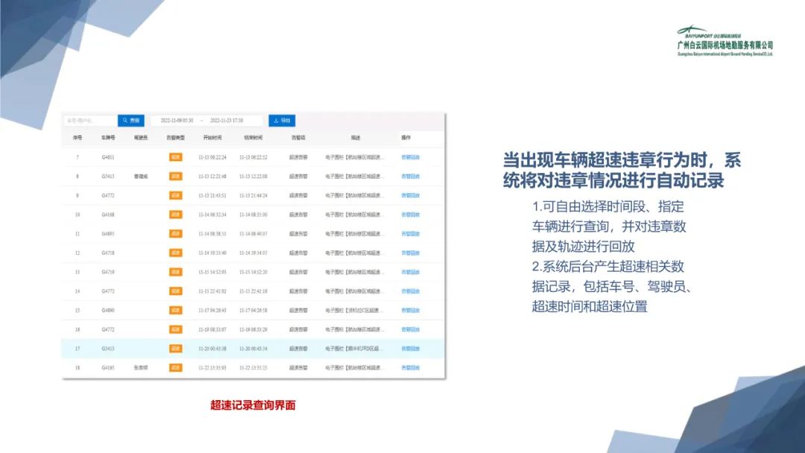Viewport: 805px width, 453px height.
Task: Click 告警回放 link for row 18 G4165
Action: [411, 367]
